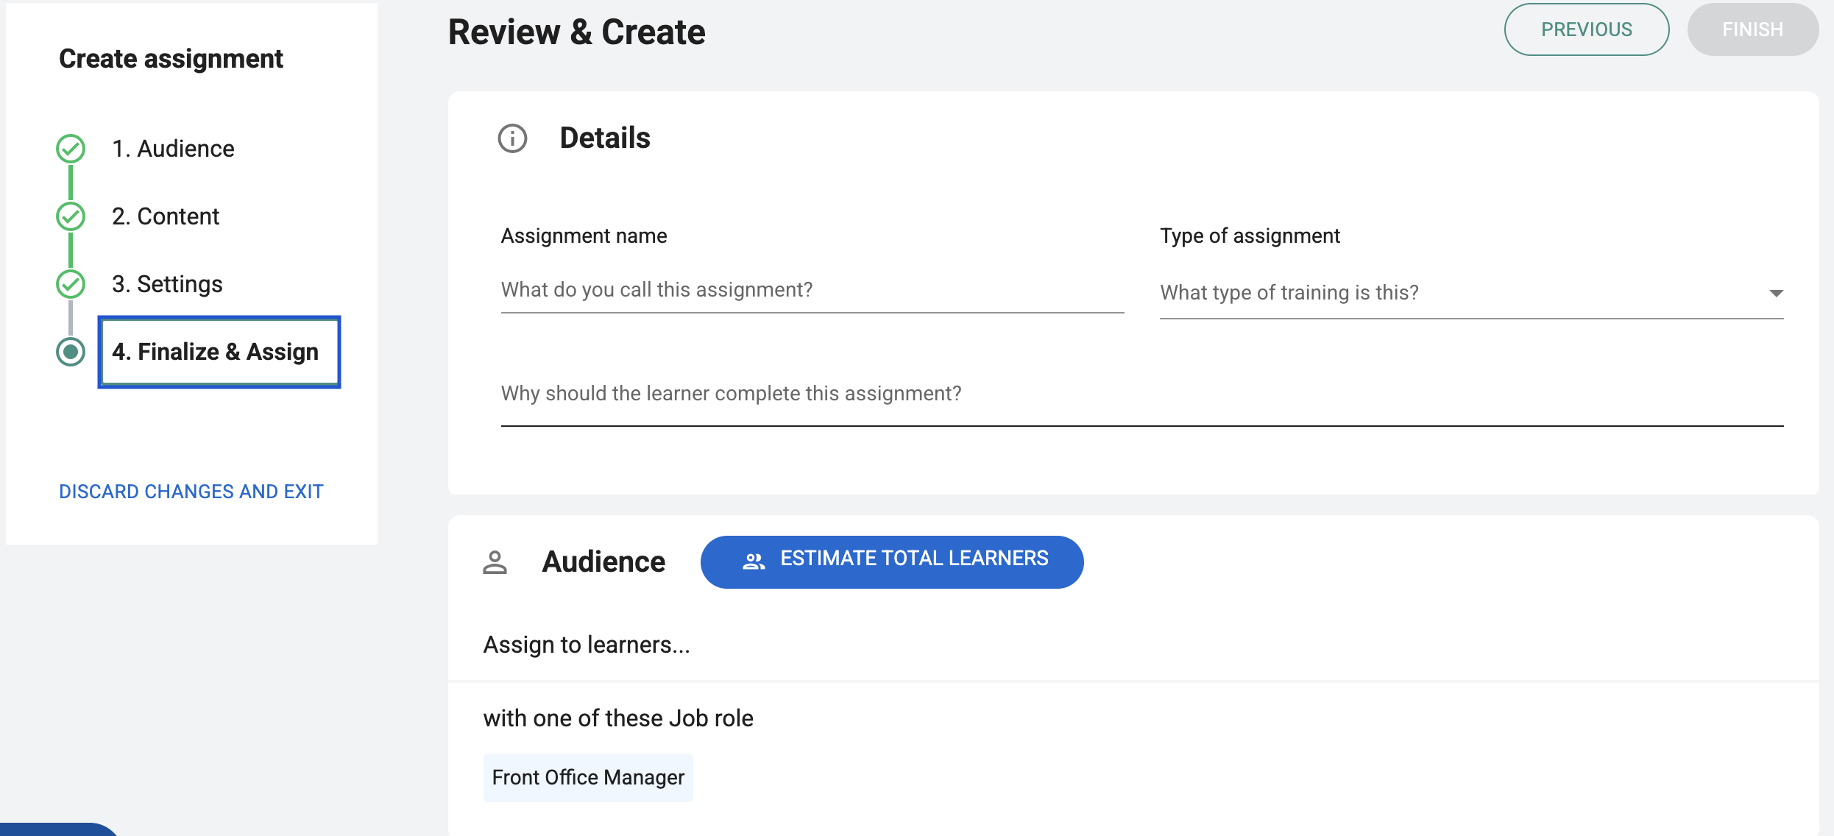This screenshot has width=1834, height=836.
Task: Click ESTIMATE TOTAL LEARNERS button
Action: 892,562
